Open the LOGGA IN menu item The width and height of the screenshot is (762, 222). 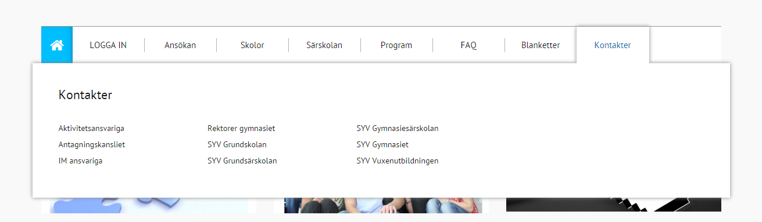pyautogui.click(x=108, y=45)
